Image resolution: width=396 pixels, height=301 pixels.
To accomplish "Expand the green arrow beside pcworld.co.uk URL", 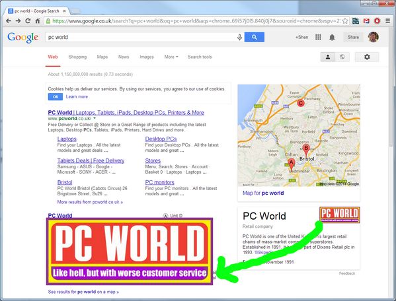I will click(x=95, y=118).
